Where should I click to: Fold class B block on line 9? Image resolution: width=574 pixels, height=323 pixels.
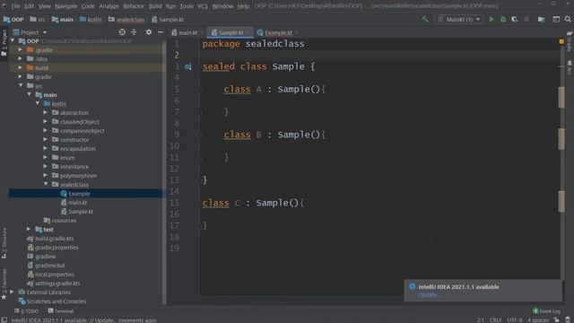[x=199, y=135]
